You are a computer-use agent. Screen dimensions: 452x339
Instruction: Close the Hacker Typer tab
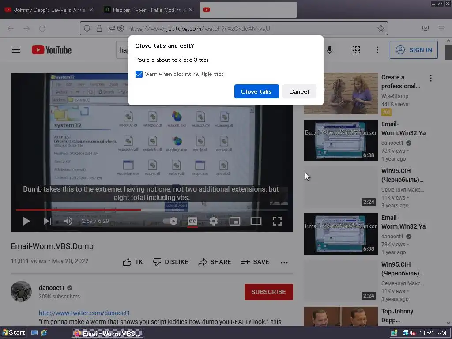[x=191, y=10]
